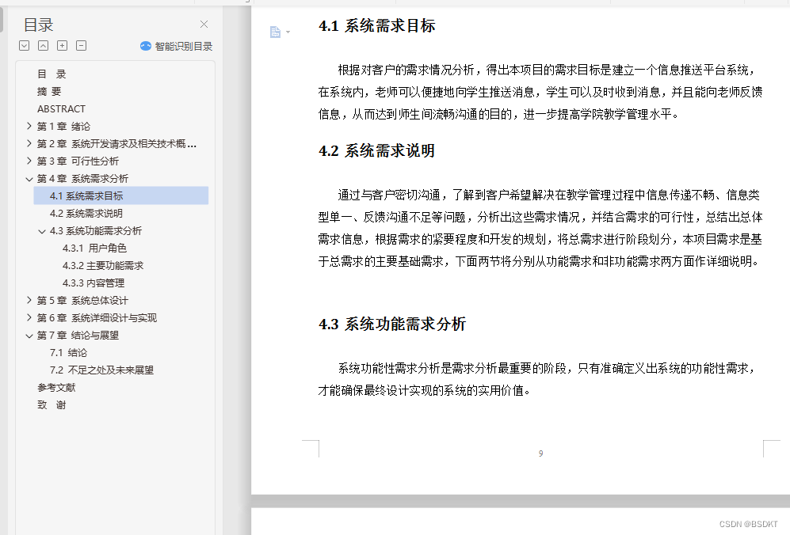
Task: Click page number 9 in footer
Action: 540,453
